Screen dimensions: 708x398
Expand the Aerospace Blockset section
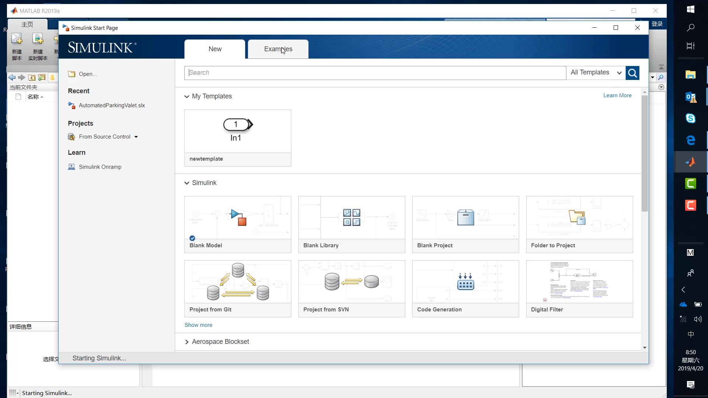(187, 342)
